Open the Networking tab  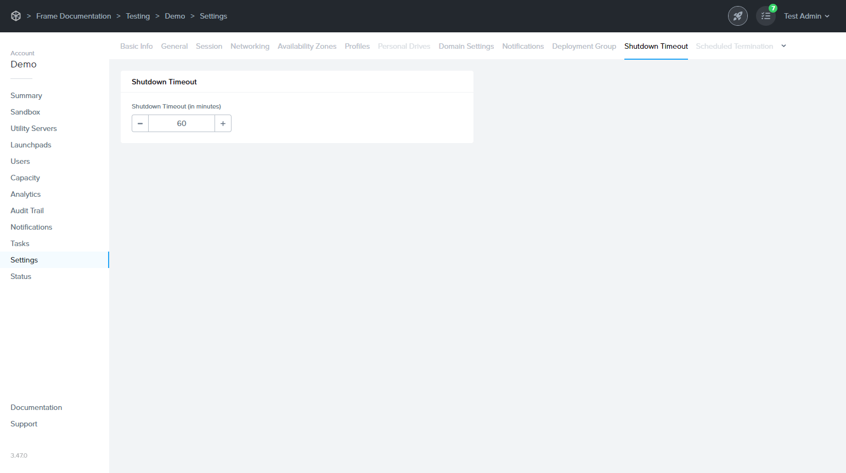tap(250, 46)
